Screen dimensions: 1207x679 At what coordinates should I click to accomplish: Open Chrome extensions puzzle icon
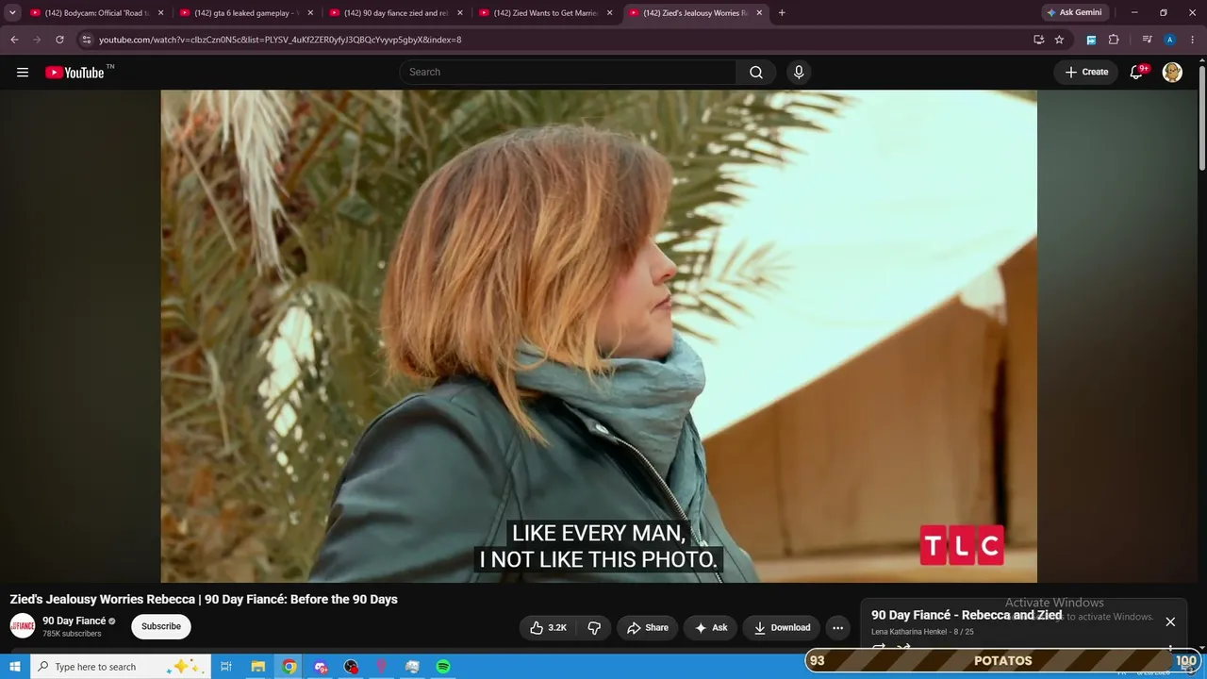(x=1114, y=40)
